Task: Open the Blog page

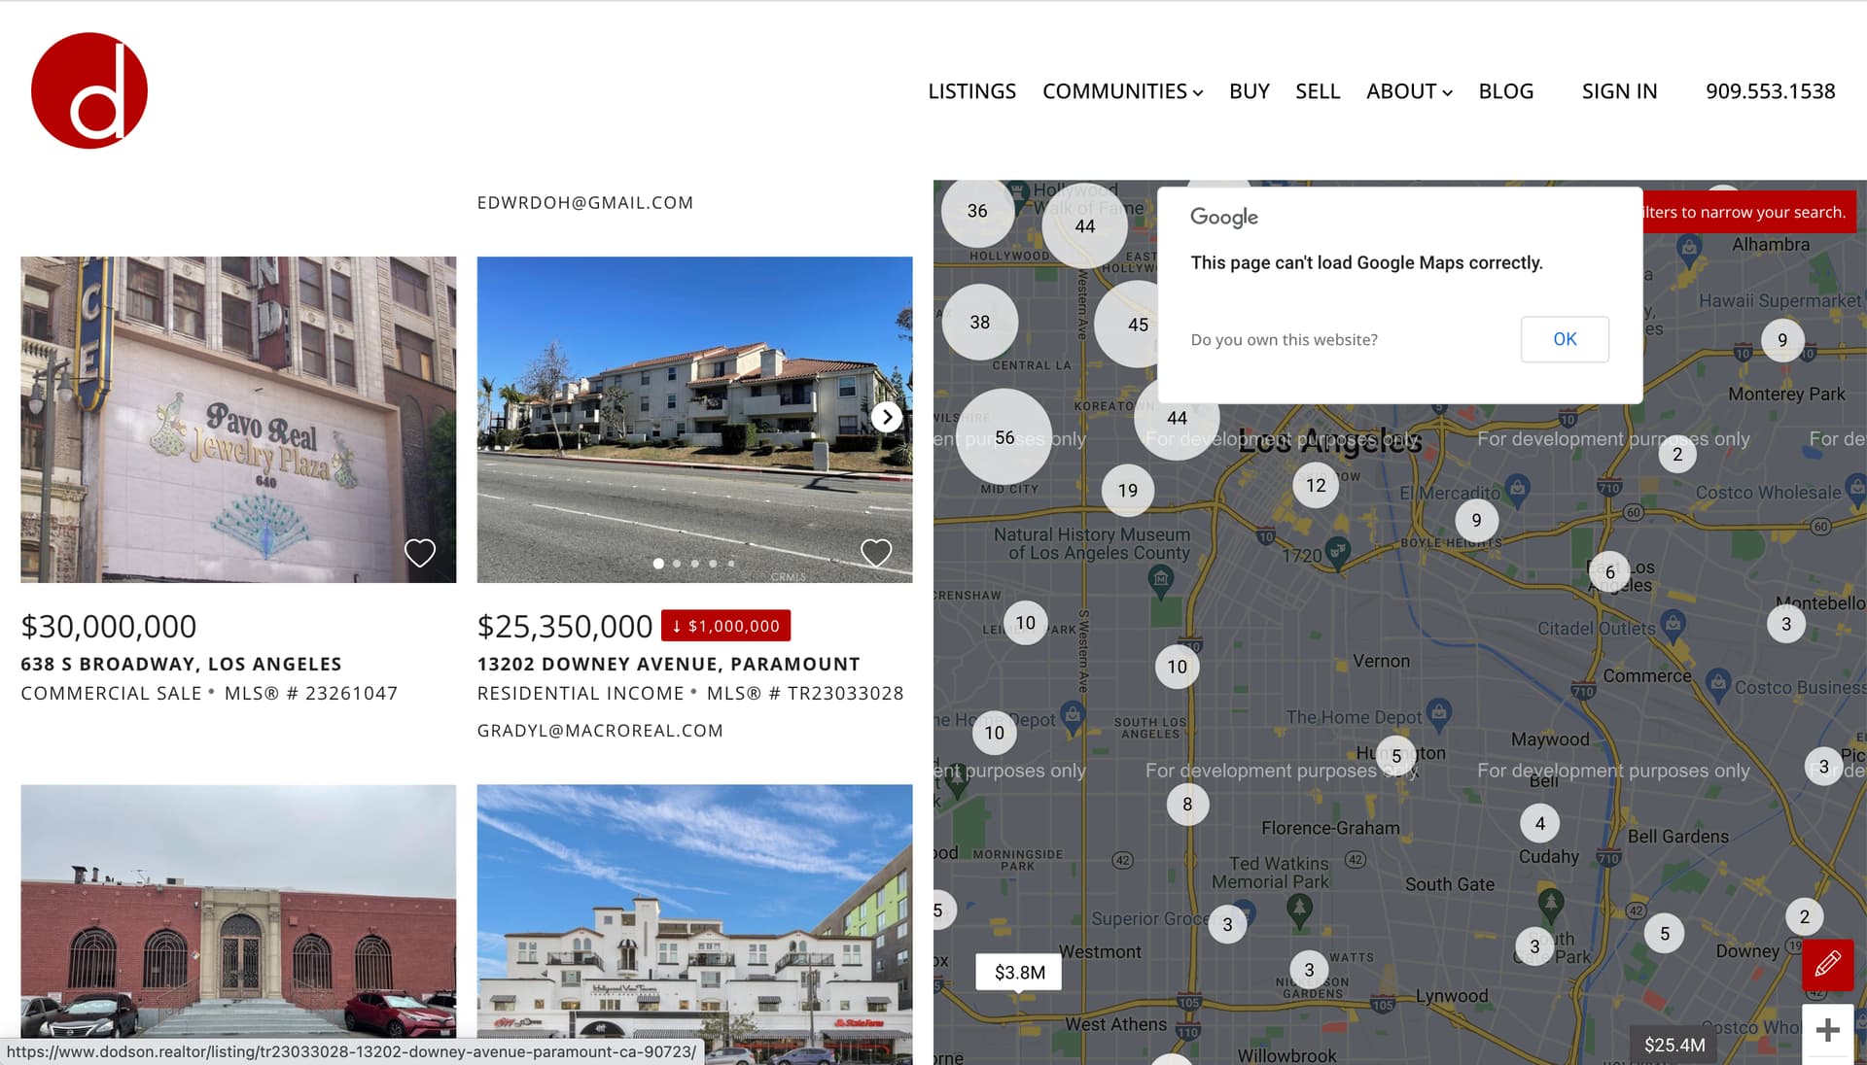Action: [x=1505, y=91]
